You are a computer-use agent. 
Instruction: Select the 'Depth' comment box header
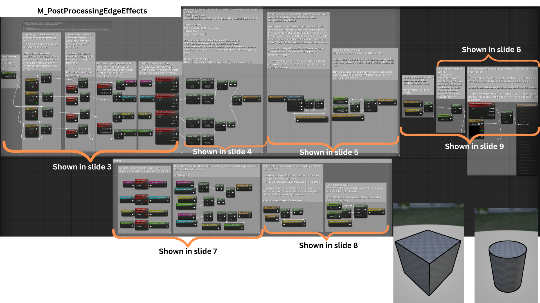pyautogui.click(x=118, y=161)
